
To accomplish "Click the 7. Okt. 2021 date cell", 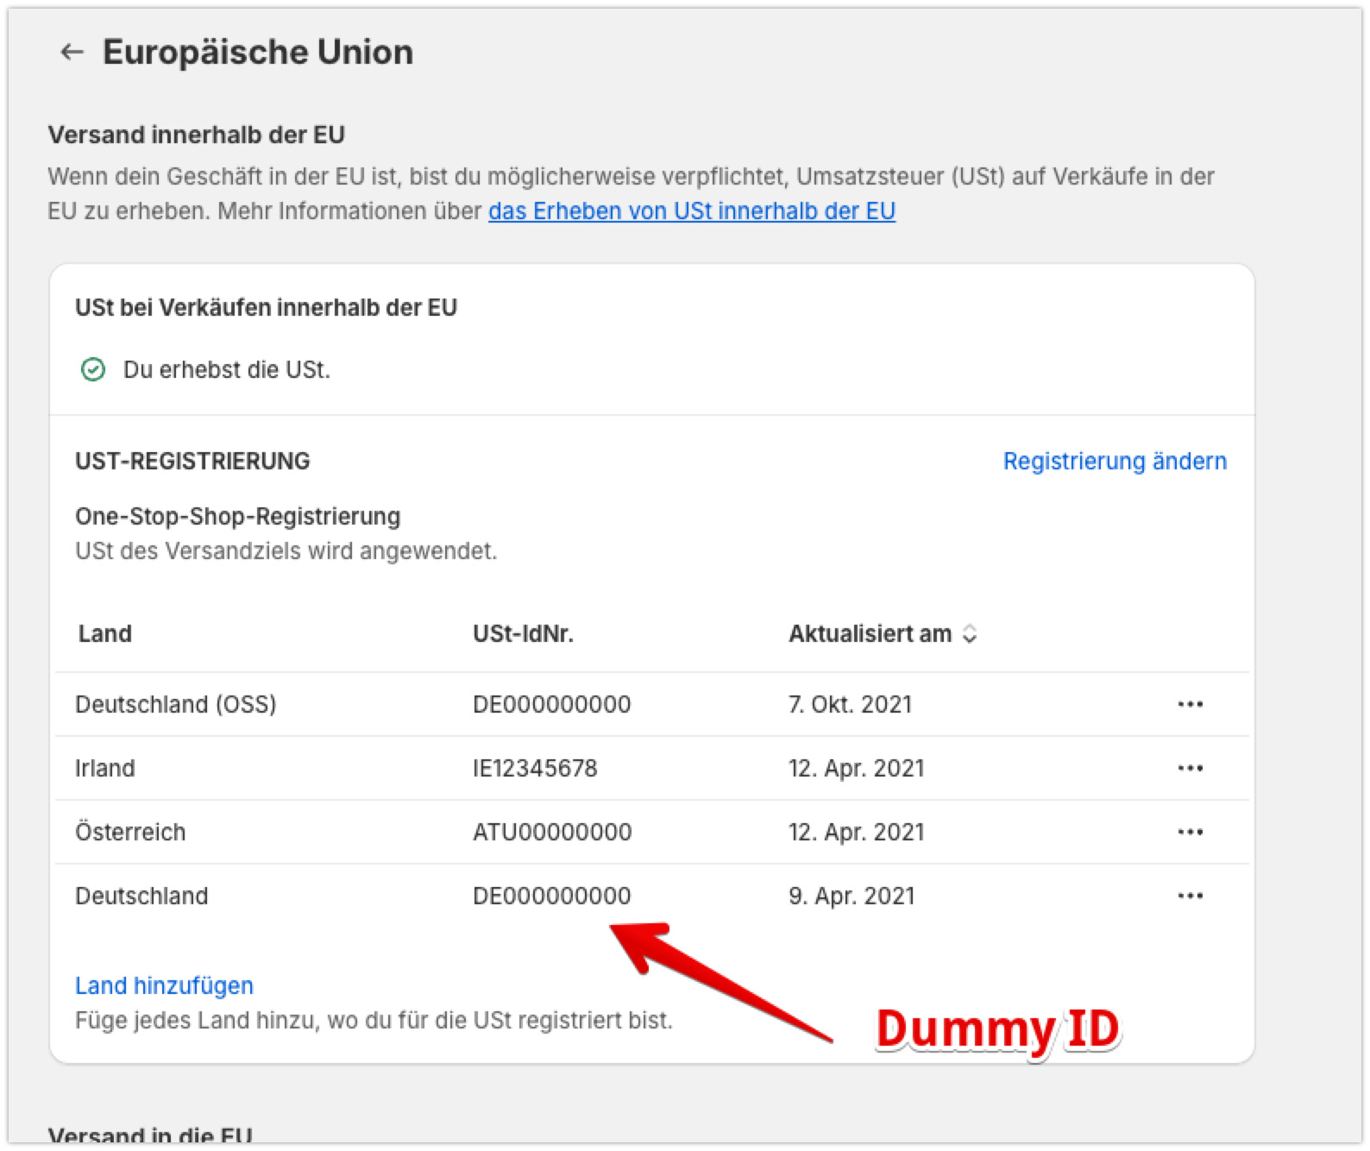I will [850, 705].
